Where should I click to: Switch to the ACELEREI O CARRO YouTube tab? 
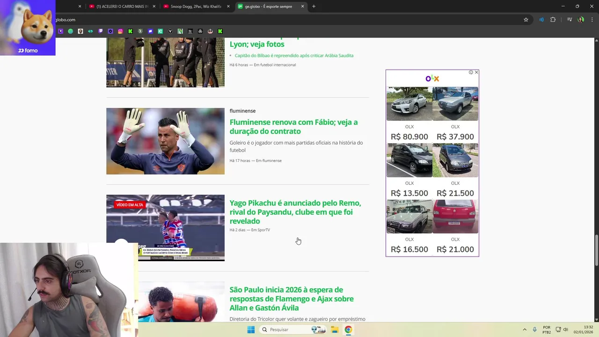point(122,6)
